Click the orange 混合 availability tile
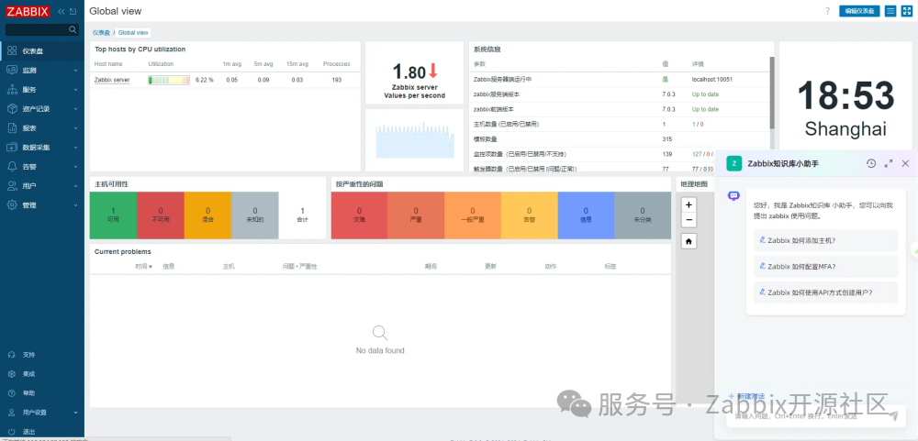Viewport: 918px width, 441px height. 207,215
